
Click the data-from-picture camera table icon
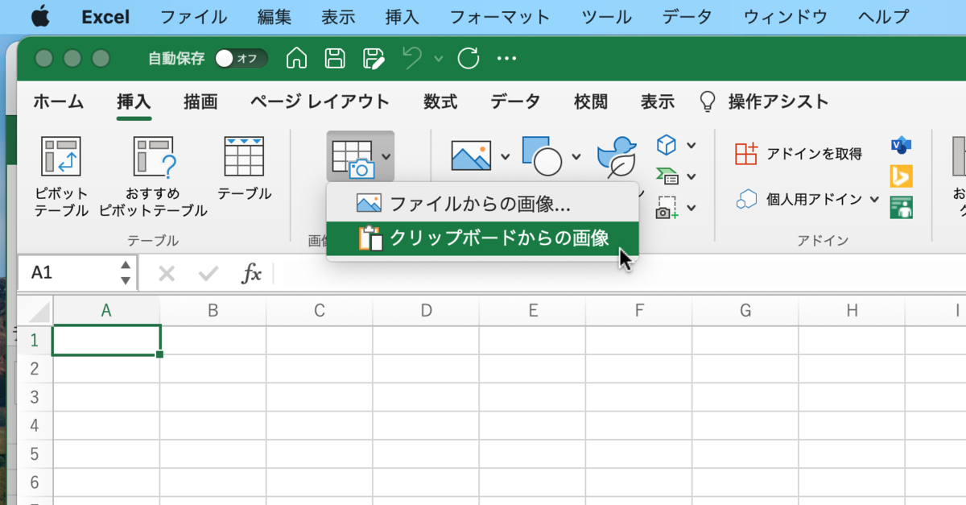[353, 156]
